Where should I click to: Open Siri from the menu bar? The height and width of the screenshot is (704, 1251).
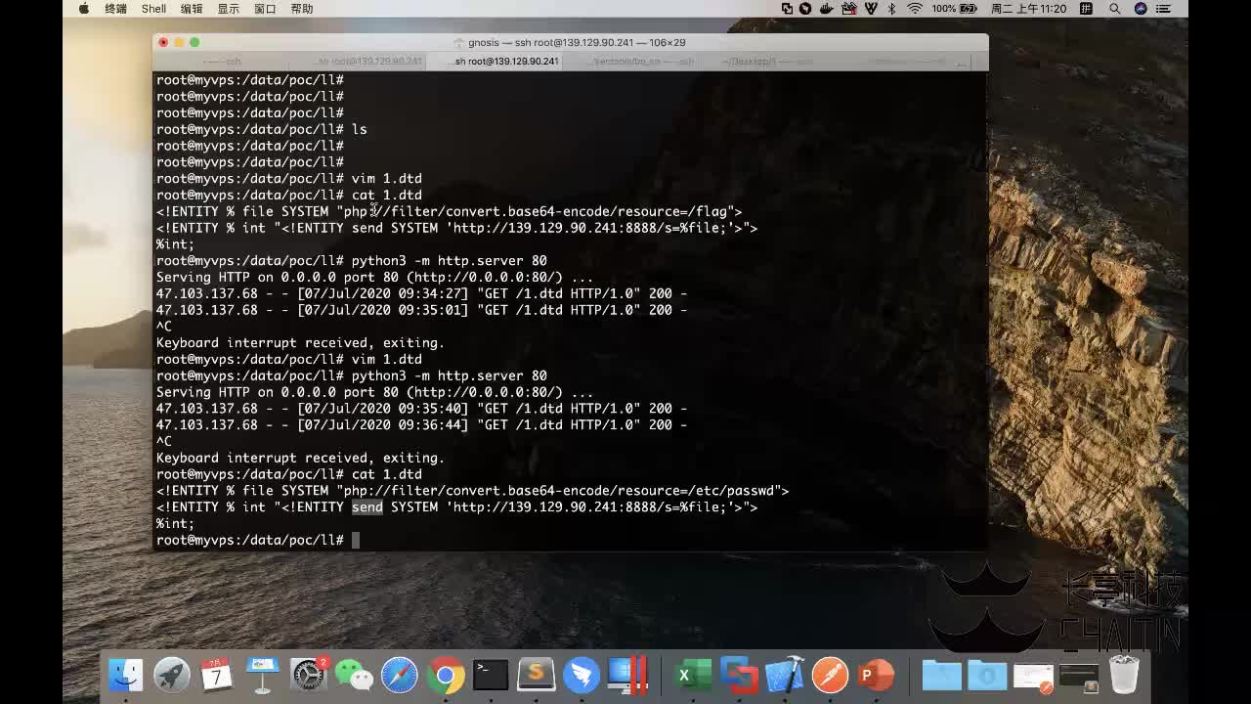(1141, 9)
